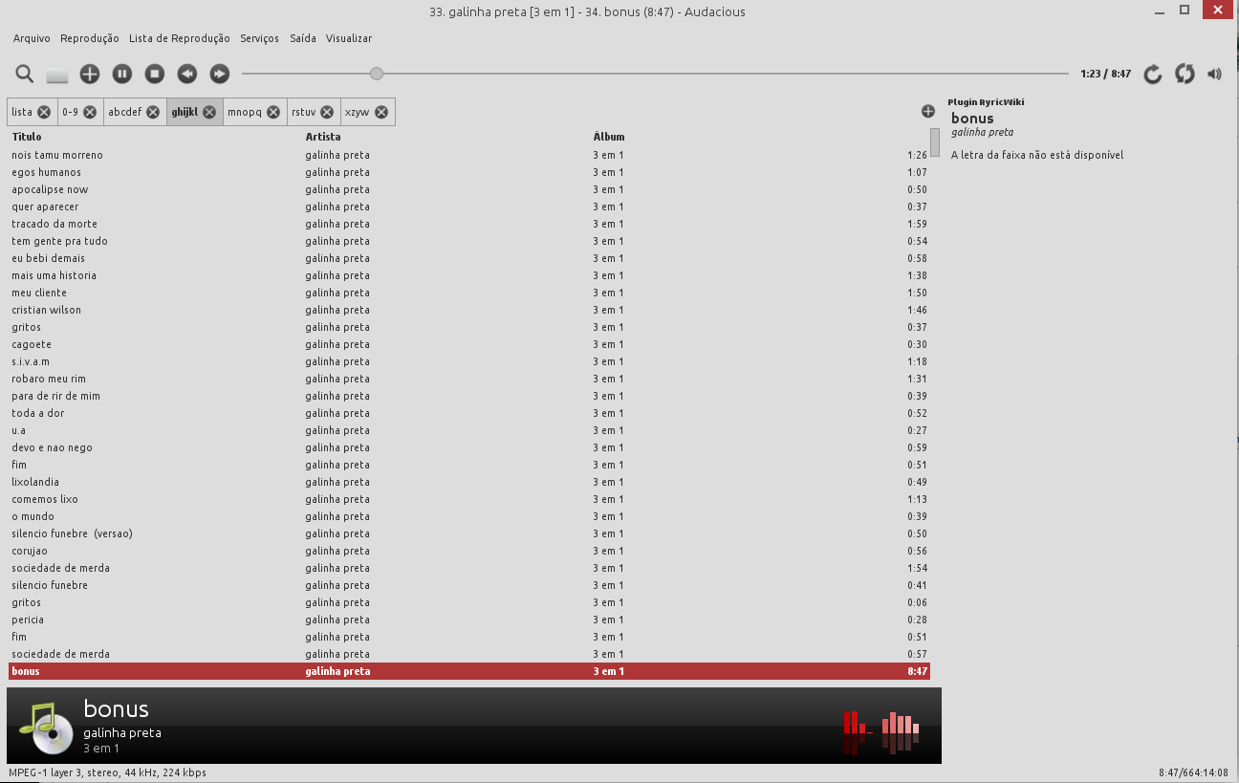
Task: Select track devo e nao nego
Action: (x=468, y=447)
